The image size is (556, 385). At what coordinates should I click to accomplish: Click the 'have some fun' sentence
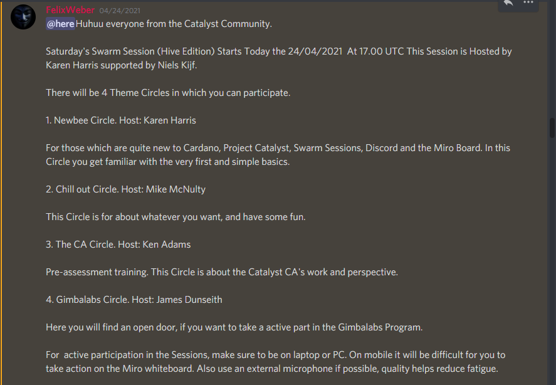pos(176,217)
